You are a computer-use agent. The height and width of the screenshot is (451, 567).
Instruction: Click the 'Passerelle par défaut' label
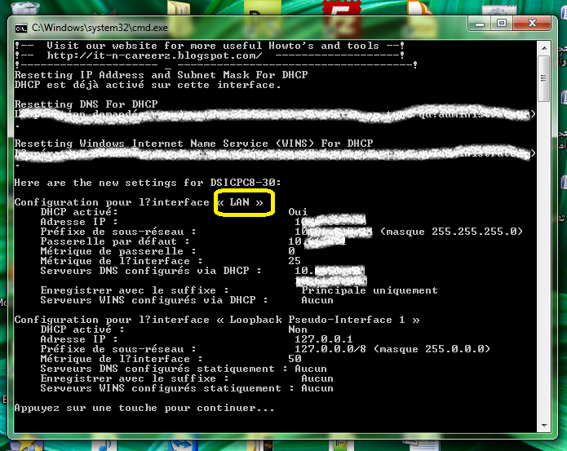tap(115, 241)
